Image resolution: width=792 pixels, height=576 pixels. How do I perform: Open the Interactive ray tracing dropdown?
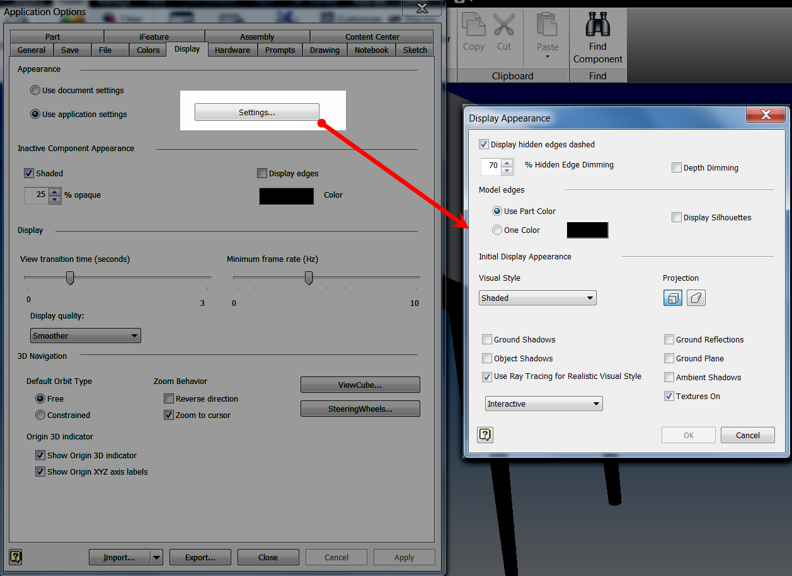(543, 403)
